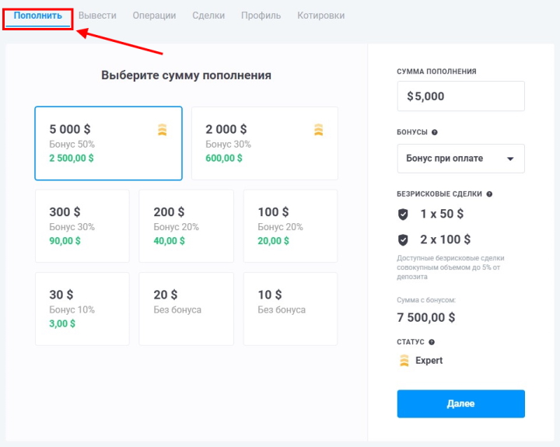
Task: Choose the 10 $ no-bonus deposit card
Action: (x=290, y=309)
